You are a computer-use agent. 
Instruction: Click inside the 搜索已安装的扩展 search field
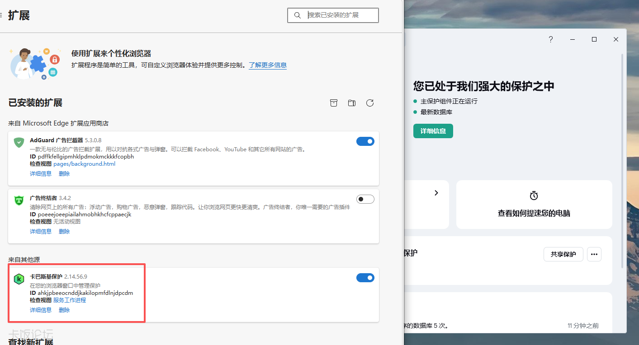pos(337,15)
